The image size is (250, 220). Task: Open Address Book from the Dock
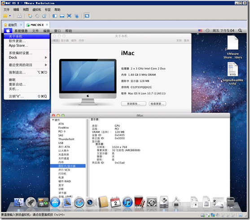click(x=103, y=202)
